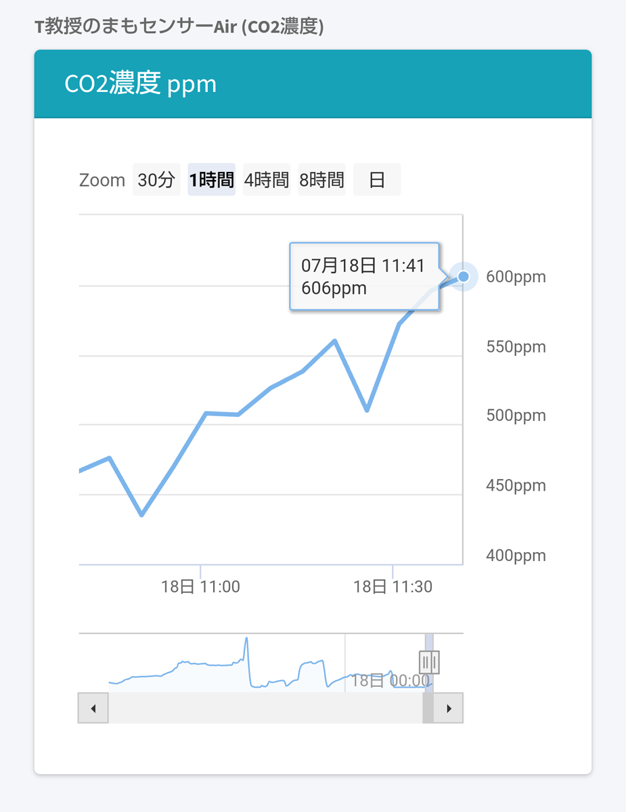Click the 18日 11:00 x-axis label

point(200,587)
